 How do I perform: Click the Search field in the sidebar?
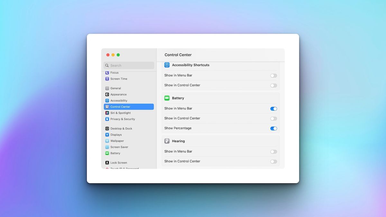(129, 65)
